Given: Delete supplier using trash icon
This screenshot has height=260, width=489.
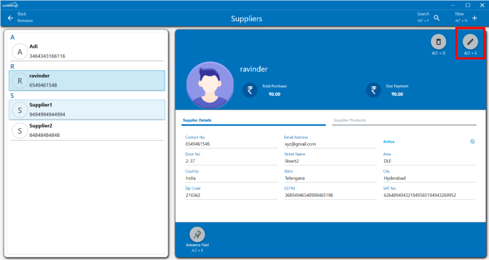Looking at the screenshot, I should (438, 42).
